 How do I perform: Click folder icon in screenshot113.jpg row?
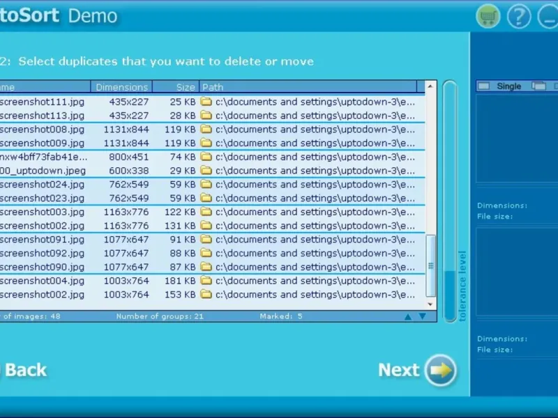tap(206, 116)
